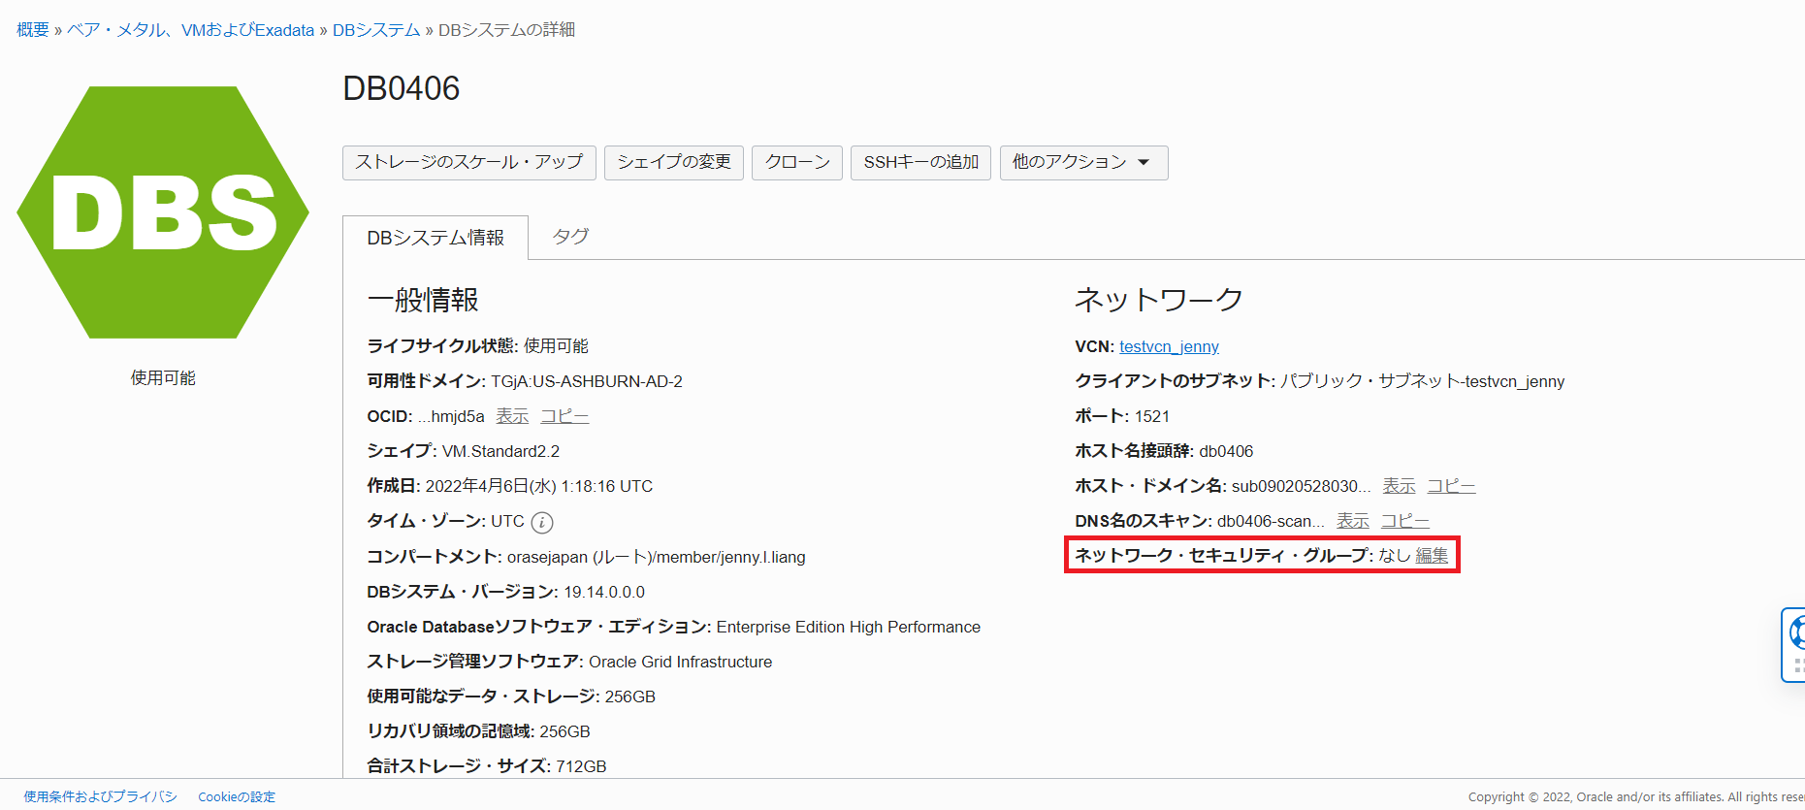The width and height of the screenshot is (1805, 810).
Task: Copy the DNS scan name
Action: click(1404, 521)
